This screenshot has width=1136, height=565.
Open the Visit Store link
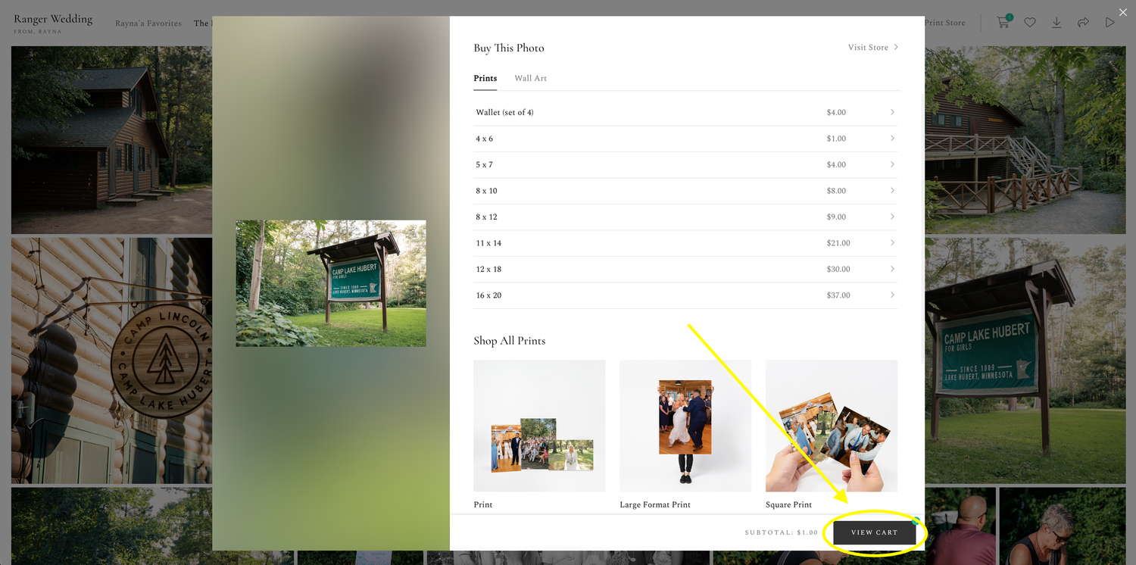[x=873, y=47]
